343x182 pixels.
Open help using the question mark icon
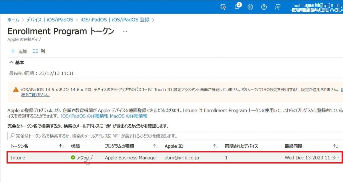point(264,7)
